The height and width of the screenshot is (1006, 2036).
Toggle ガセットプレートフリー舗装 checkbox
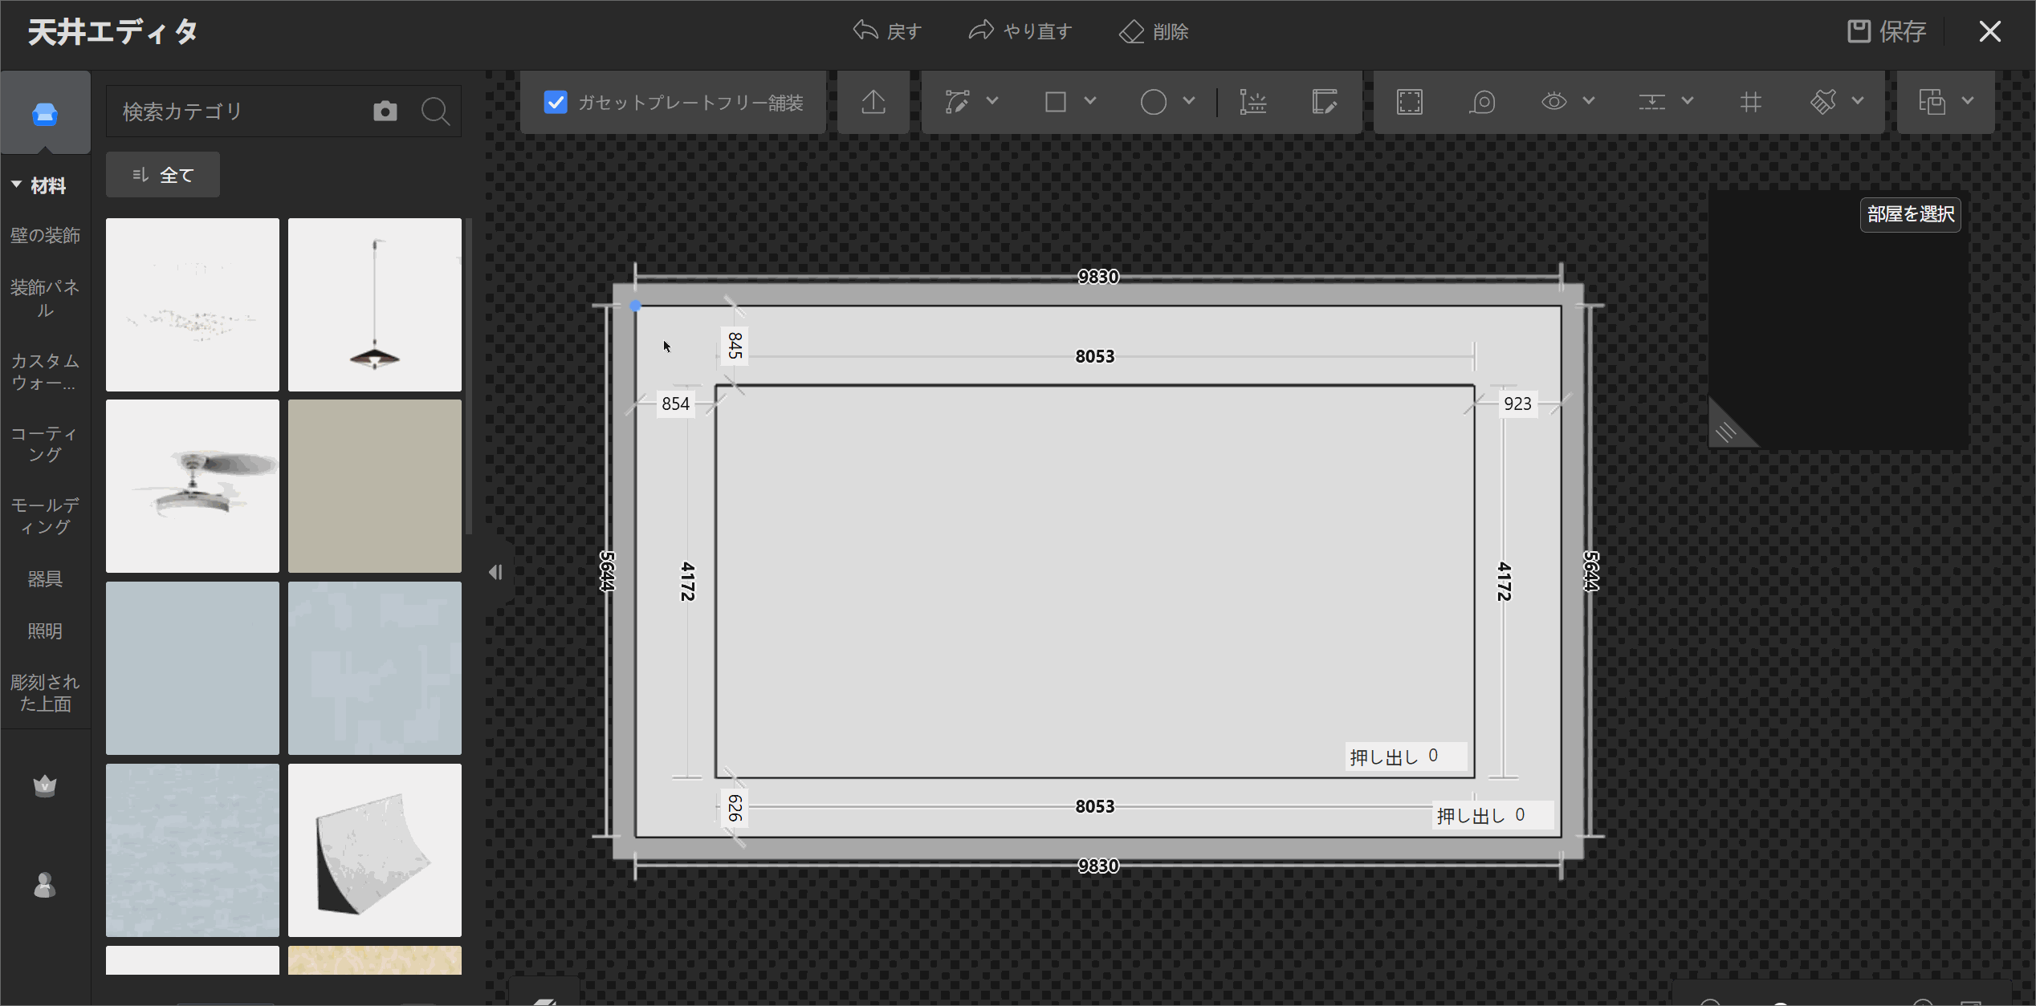556,102
